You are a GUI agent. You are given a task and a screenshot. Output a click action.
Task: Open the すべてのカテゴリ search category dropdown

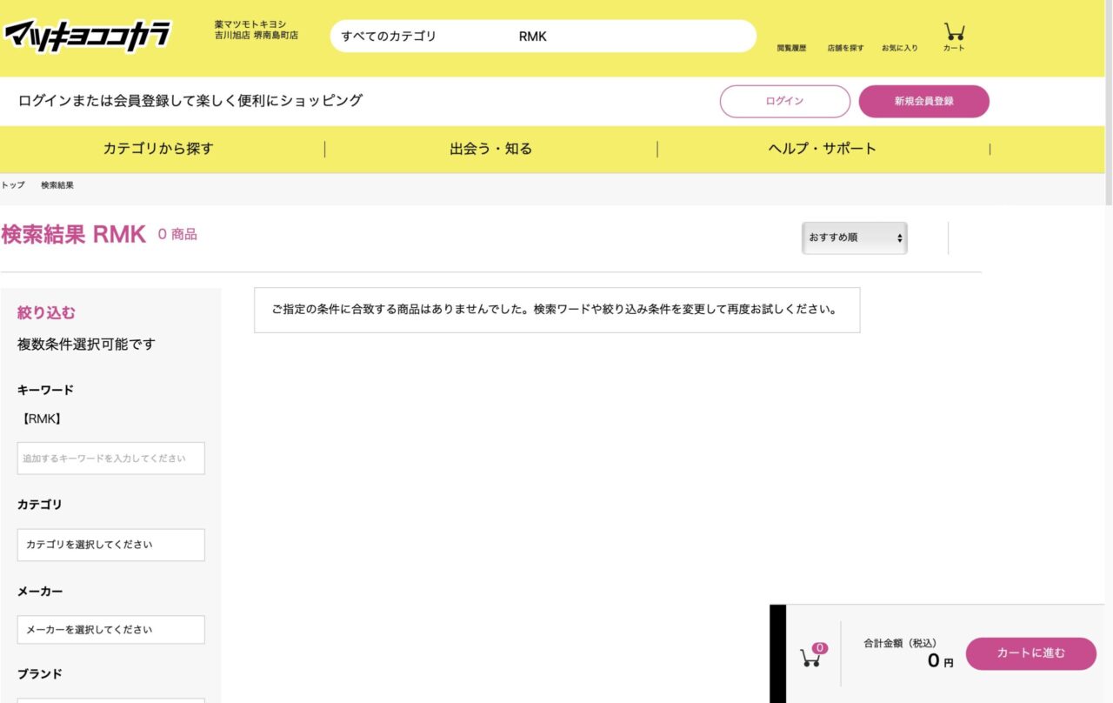(389, 37)
